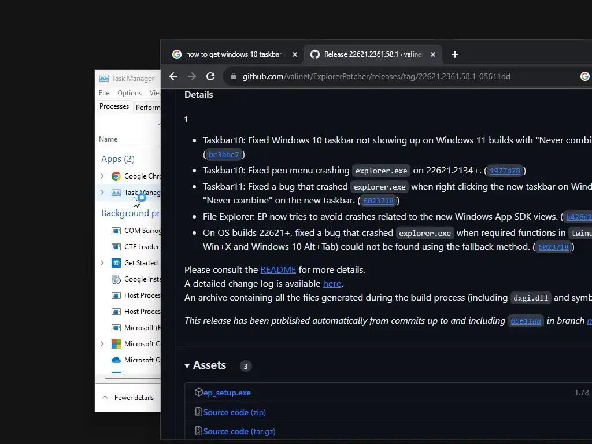Click the Source code (tar.gz) file icon
This screenshot has width=592, height=444.
pyautogui.click(x=199, y=431)
